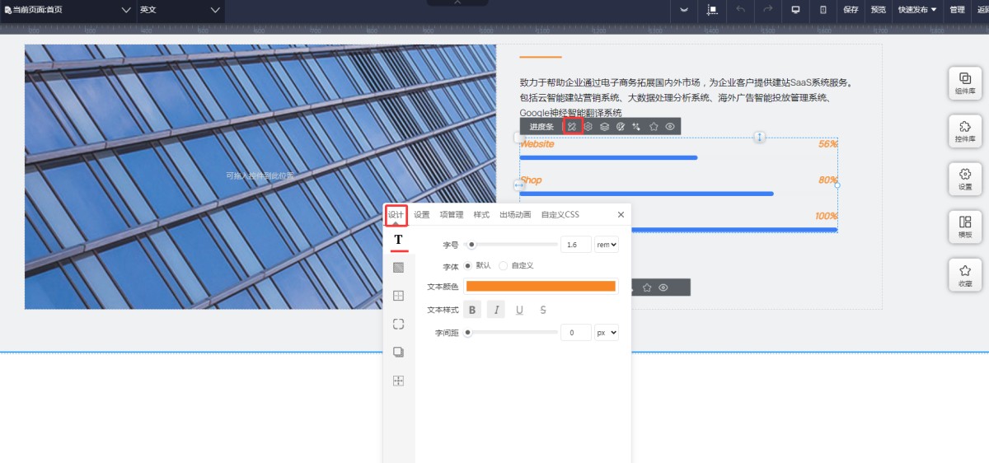Select the 自定义 font radio button
The height and width of the screenshot is (463, 989).
(504, 265)
